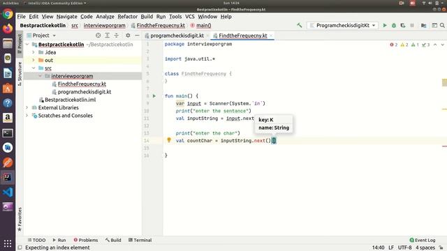The width and height of the screenshot is (447, 251).
Task: Toggle the Build tool window
Action: pos(113,240)
